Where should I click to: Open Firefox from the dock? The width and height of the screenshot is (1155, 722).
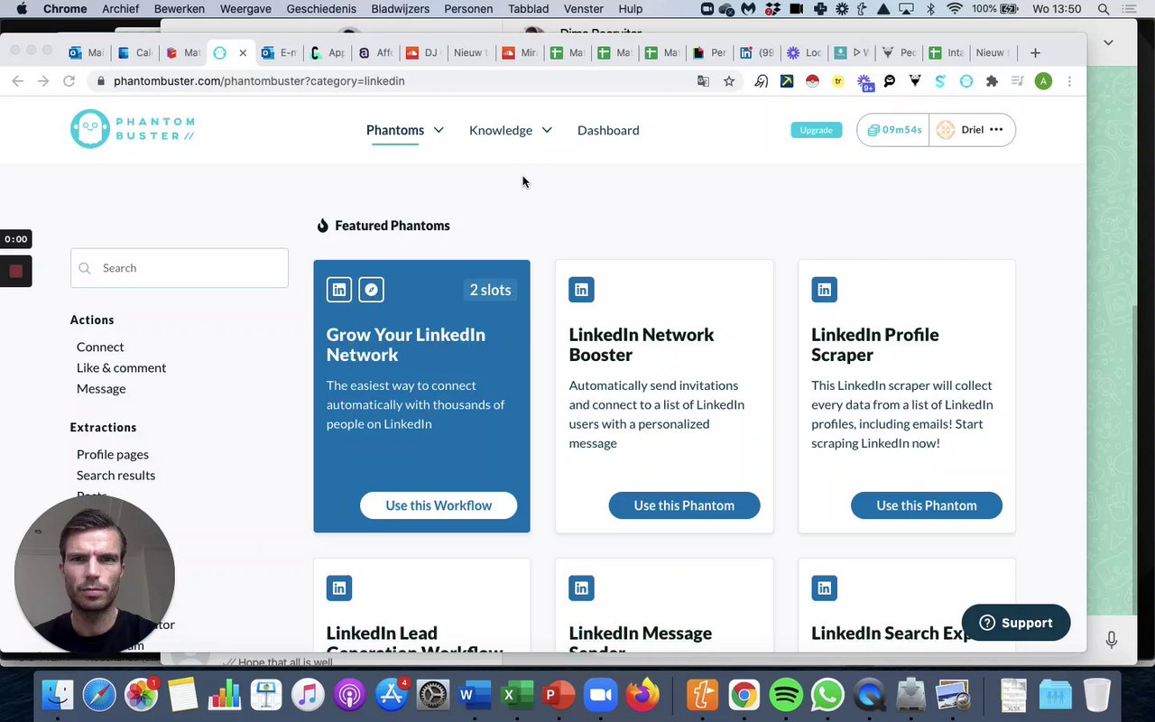642,695
